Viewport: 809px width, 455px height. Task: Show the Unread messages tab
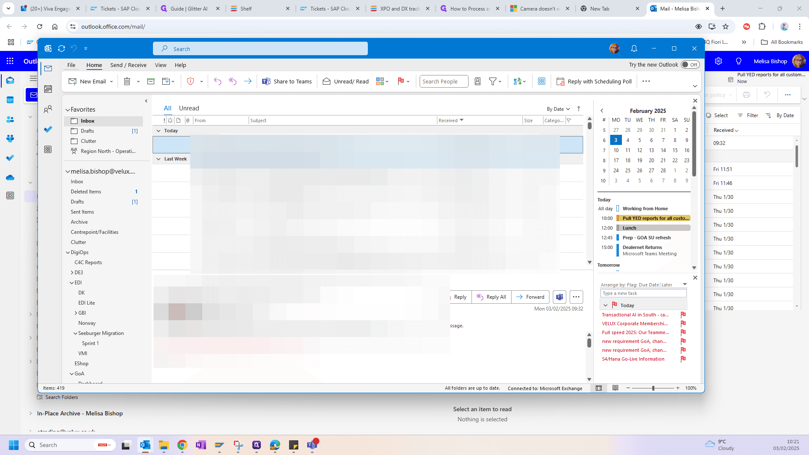pos(189,108)
